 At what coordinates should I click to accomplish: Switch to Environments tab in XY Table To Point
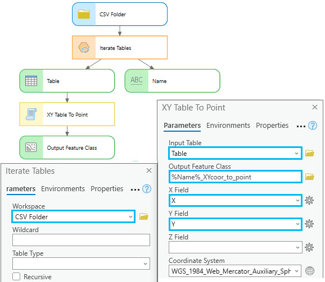(228, 125)
